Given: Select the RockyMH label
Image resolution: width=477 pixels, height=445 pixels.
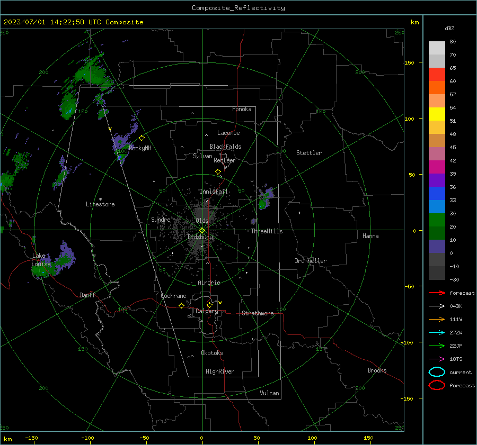Looking at the screenshot, I should [140, 148].
